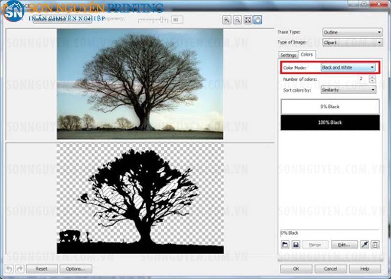Screen dimensions: 391x279
Task: Close the PowerTRACE window
Action: pos(378,4)
